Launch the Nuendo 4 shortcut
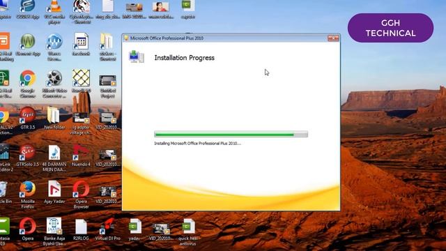446x251 pixels. pyautogui.click(x=81, y=152)
